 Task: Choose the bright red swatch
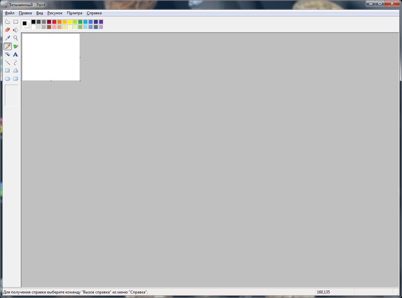point(54,22)
